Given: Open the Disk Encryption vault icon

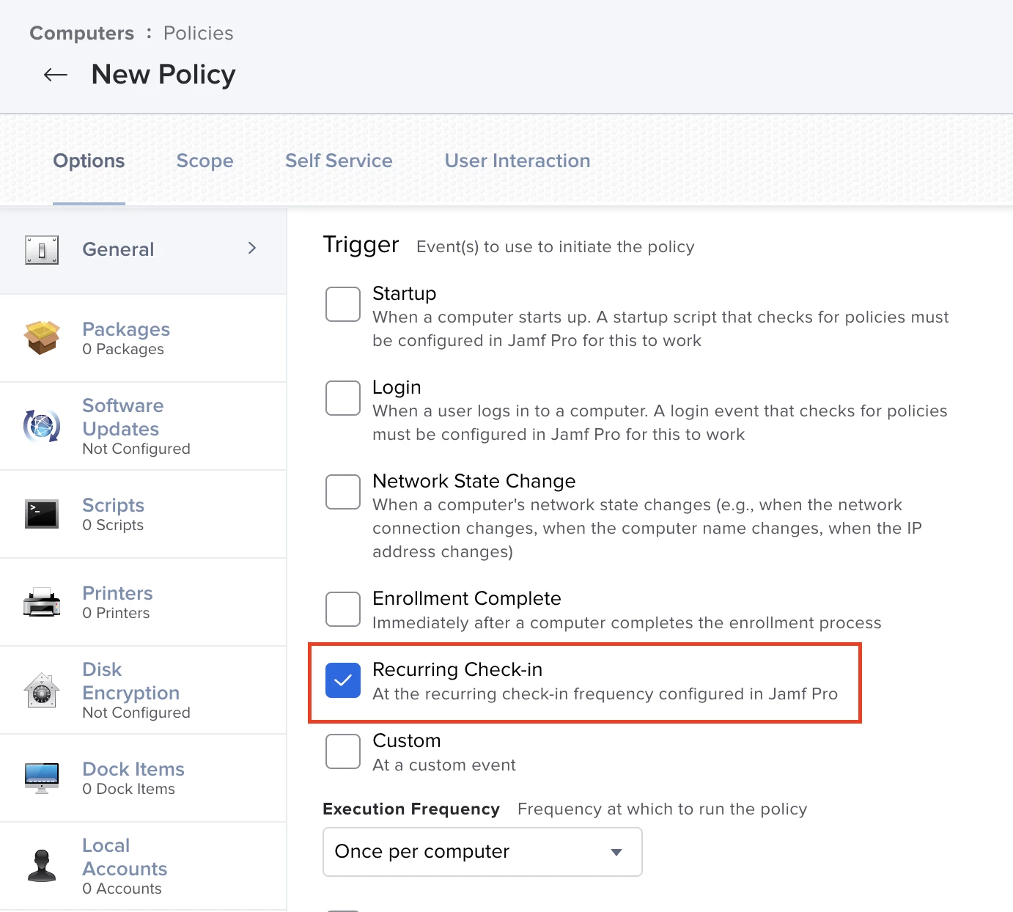Looking at the screenshot, I should (x=42, y=690).
